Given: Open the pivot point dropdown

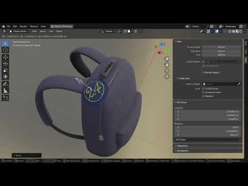Looking at the screenshot, I should tap(119, 31).
